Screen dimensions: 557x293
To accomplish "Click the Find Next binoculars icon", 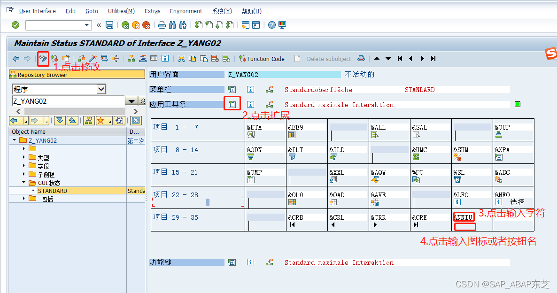I will coord(183,25).
